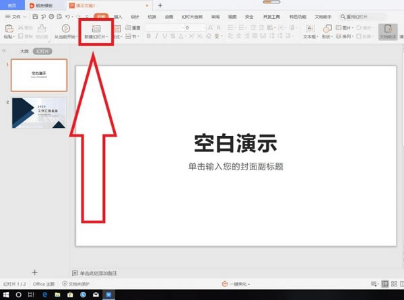Click the 从当前开始 play slideshow icon

click(66, 29)
